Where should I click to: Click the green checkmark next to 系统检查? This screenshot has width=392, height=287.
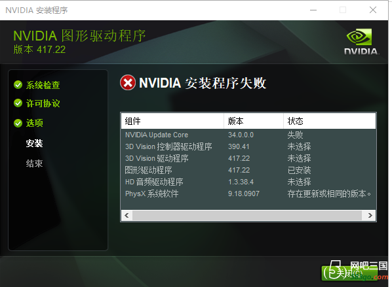(x=18, y=85)
